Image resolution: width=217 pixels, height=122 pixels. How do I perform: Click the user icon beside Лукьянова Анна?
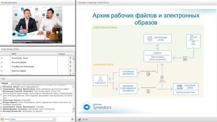pyautogui.click(x=70, y=58)
